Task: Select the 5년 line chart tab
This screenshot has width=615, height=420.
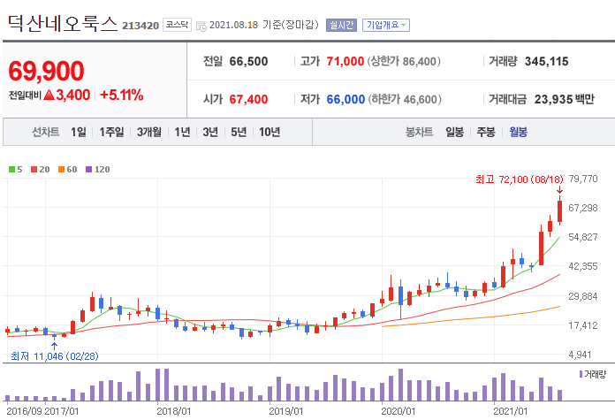Action: (239, 133)
